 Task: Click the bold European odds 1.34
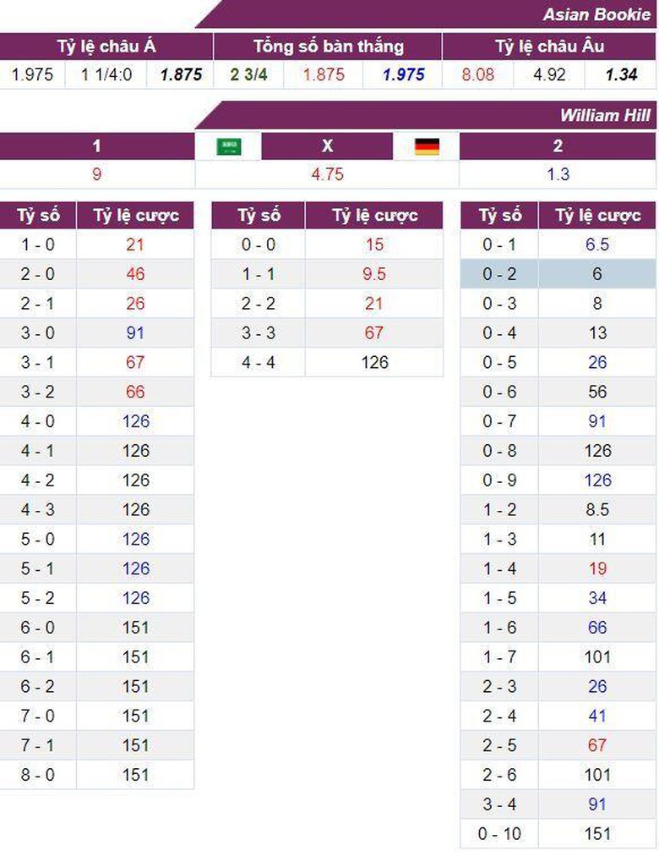tap(621, 74)
